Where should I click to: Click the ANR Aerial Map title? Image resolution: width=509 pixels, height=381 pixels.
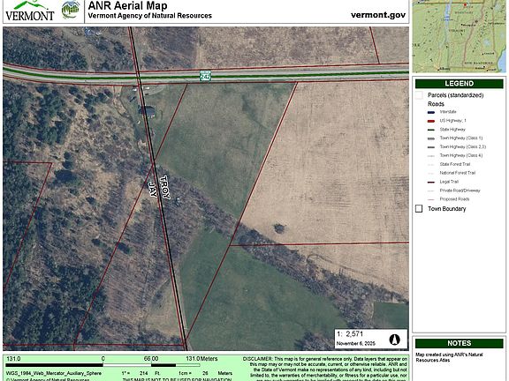pos(127,5)
